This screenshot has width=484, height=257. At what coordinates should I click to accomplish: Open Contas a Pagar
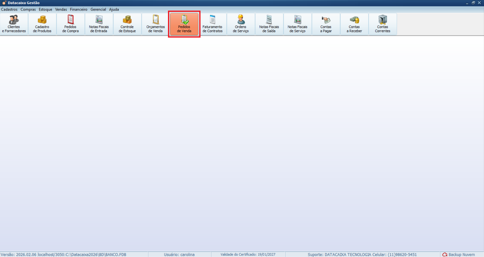(x=326, y=24)
